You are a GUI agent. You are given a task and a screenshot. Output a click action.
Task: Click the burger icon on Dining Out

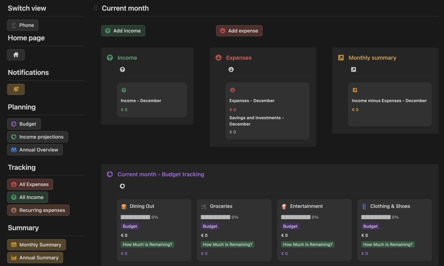pos(124,206)
